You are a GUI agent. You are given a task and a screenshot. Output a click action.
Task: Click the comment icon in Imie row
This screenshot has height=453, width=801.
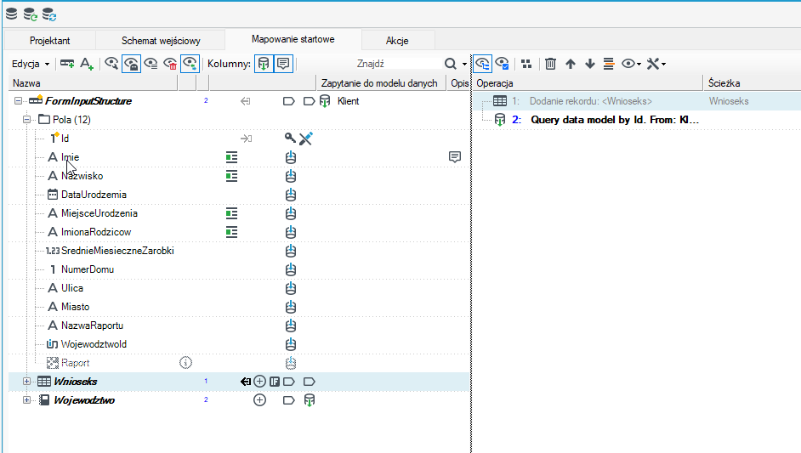pos(455,156)
